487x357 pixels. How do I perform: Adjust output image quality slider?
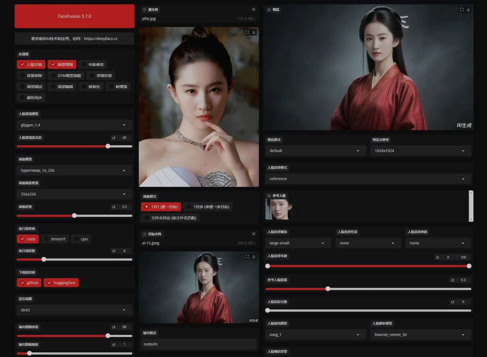click(x=74, y=336)
